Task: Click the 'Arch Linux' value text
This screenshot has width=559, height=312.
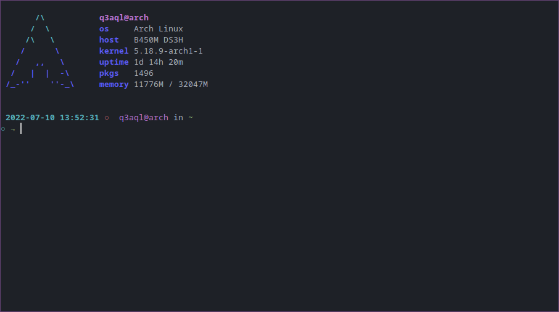Action: point(159,29)
